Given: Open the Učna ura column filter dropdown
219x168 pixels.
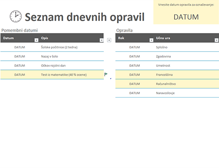Looking at the screenshot, I should [x=216, y=40].
